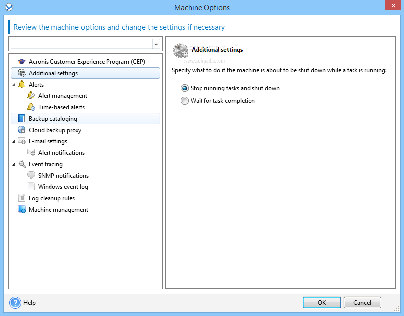The height and width of the screenshot is (316, 404).
Task: Click the document icon for Log cleanup rules
Action: tap(22, 198)
